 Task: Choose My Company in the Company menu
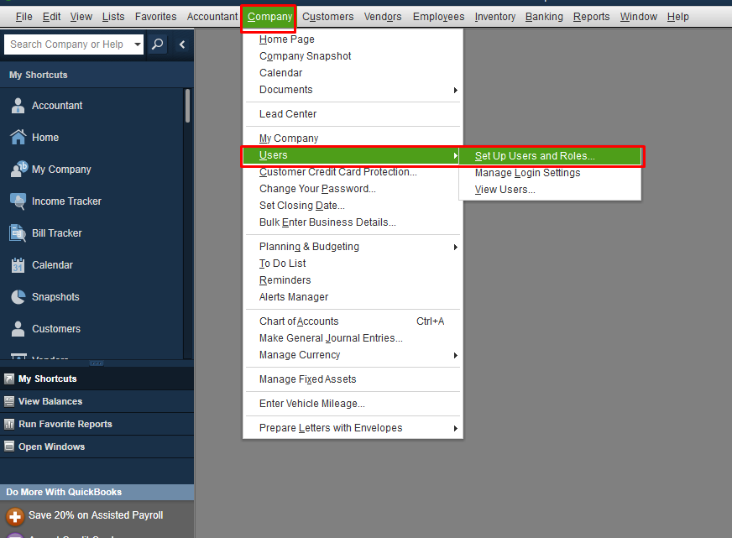click(x=353, y=138)
